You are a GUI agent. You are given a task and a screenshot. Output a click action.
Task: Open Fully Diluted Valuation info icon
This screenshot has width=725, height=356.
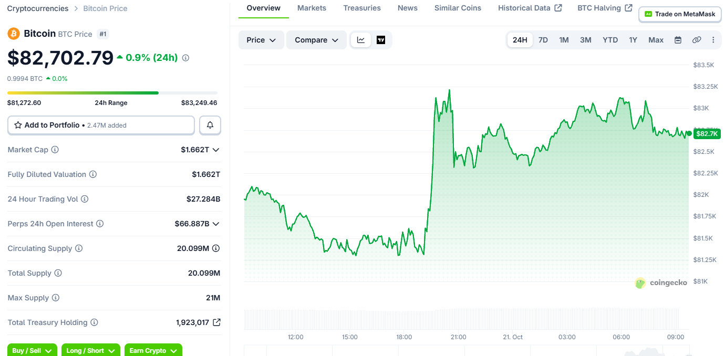pos(93,174)
